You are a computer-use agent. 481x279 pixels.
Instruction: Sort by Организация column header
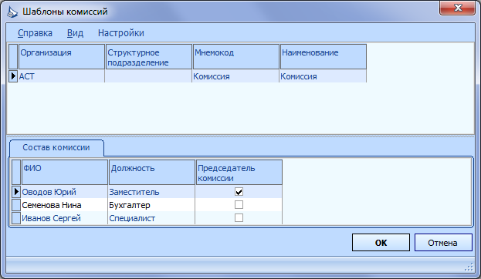tap(62, 57)
